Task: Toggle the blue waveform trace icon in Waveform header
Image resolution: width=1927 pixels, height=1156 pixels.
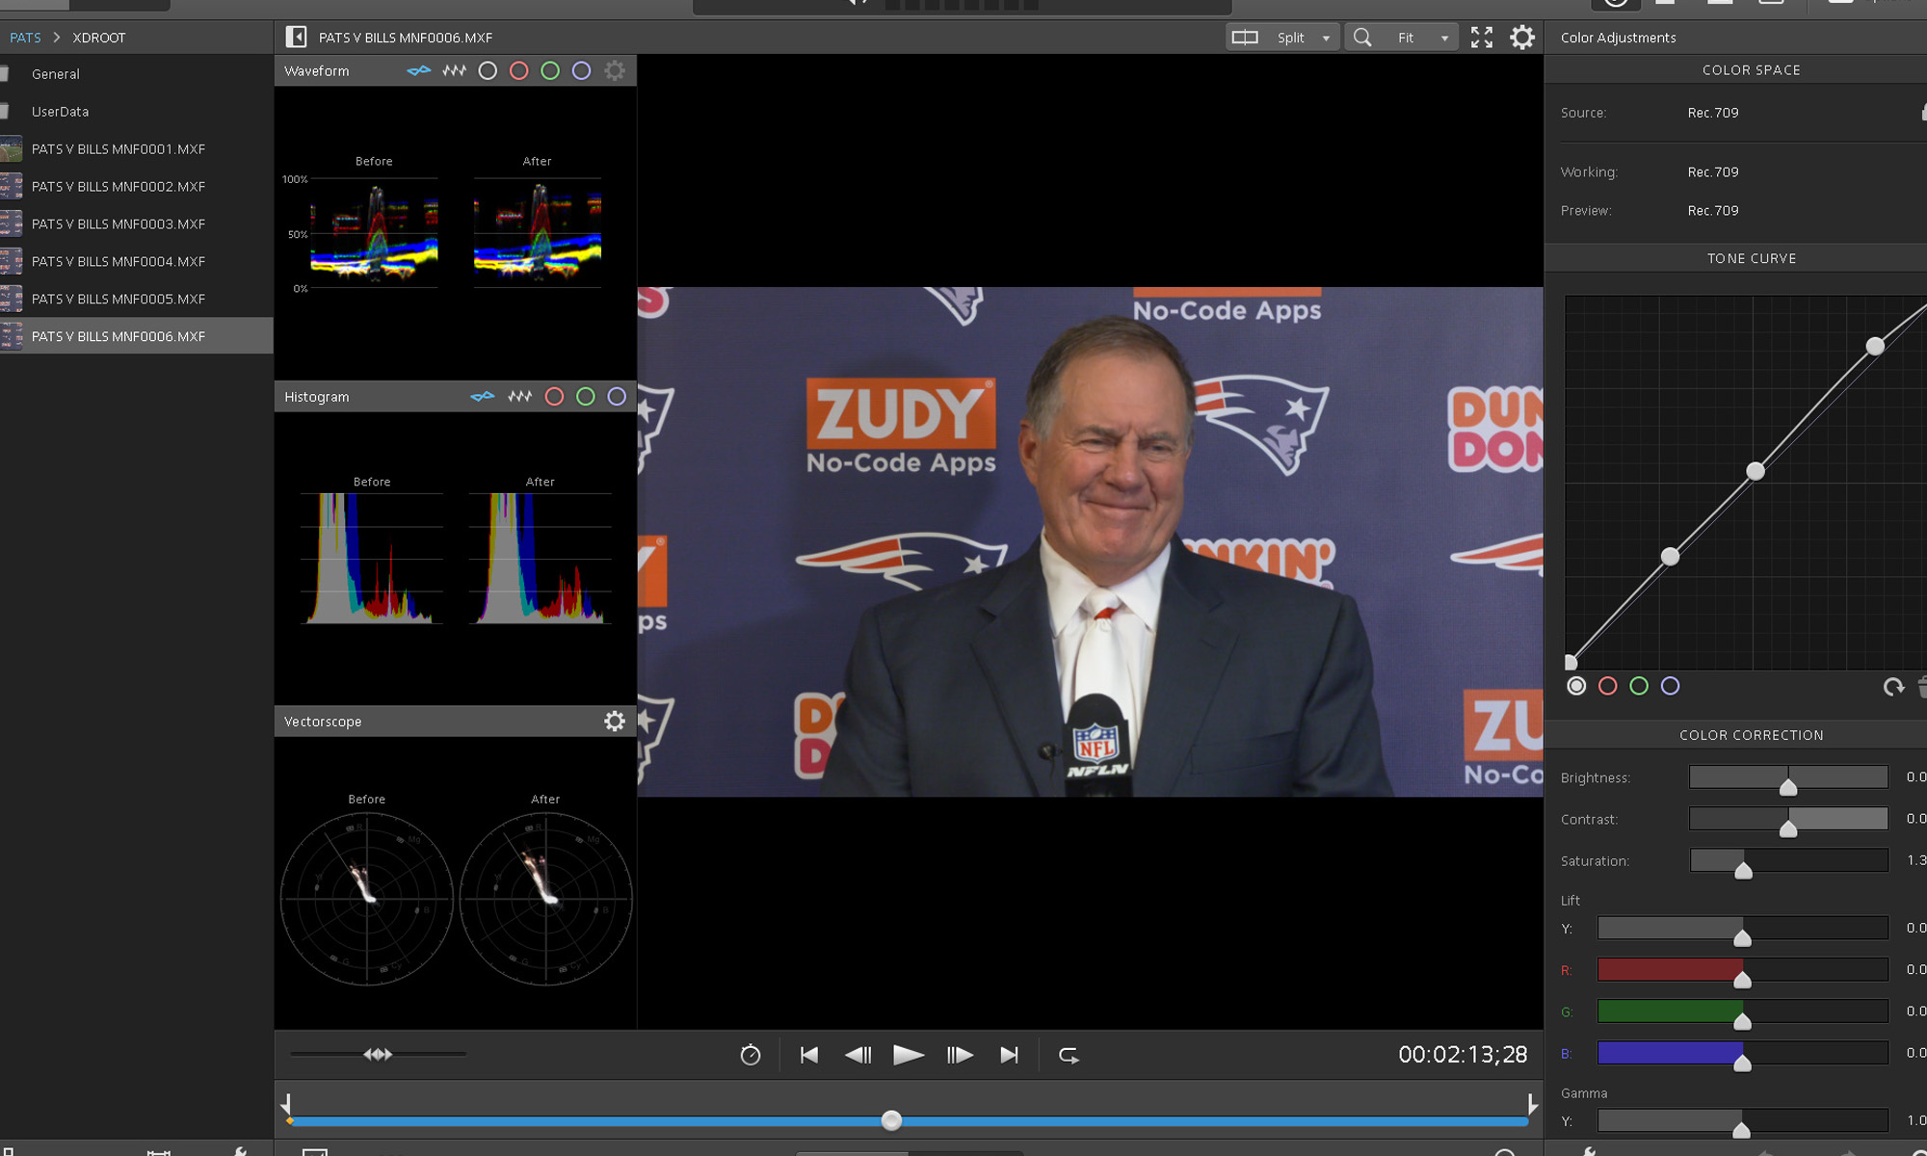Action: (418, 70)
